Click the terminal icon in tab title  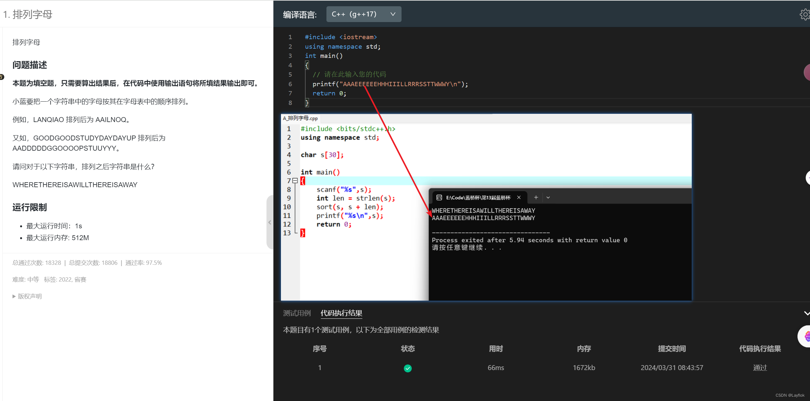(439, 197)
